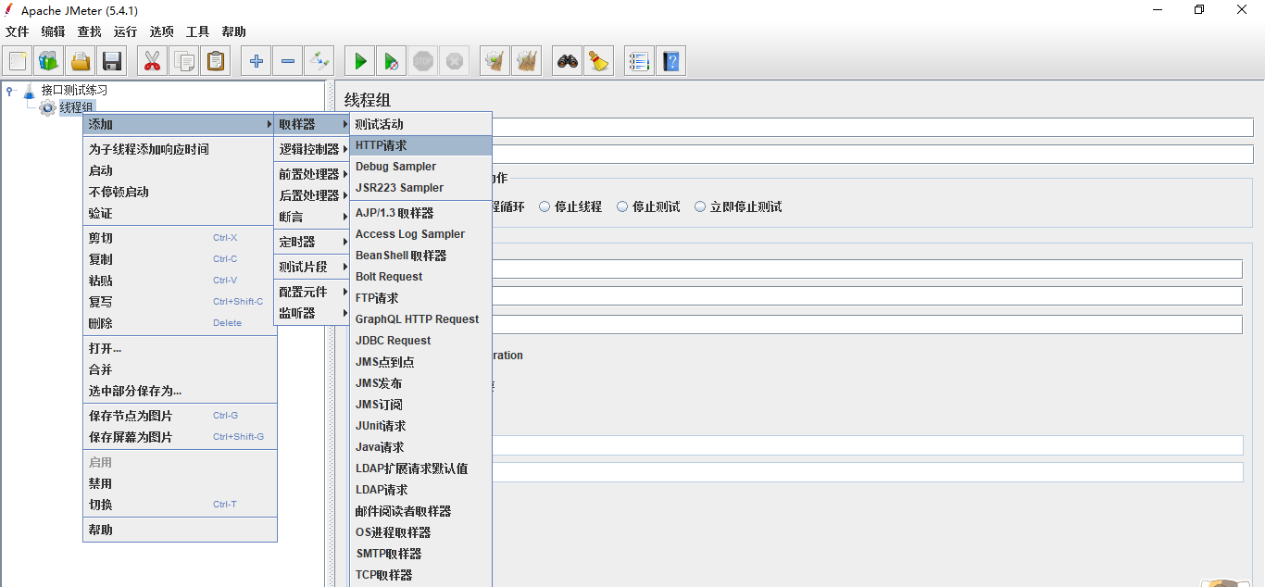Click 保存节点为图片 in the context menu
This screenshot has height=587, width=1265.
click(x=180, y=416)
